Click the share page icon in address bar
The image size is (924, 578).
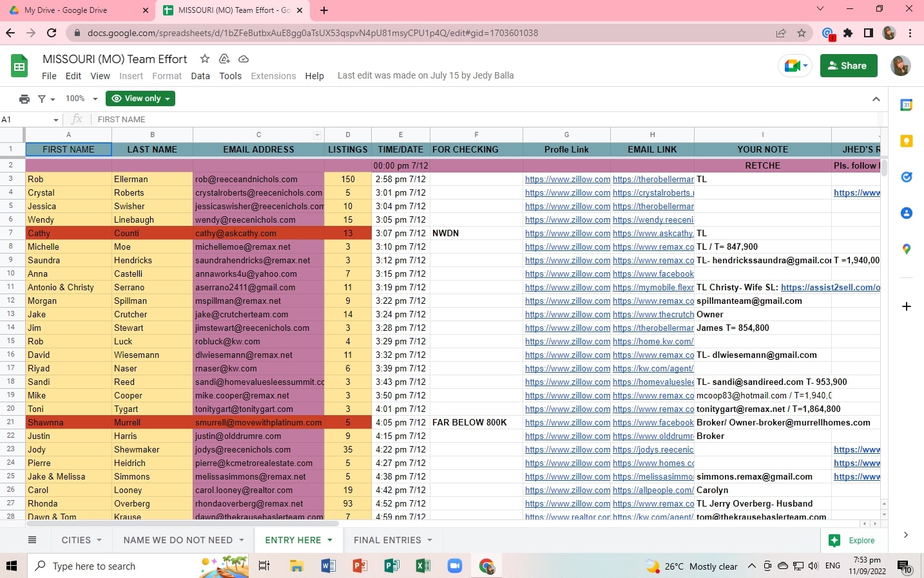781,33
